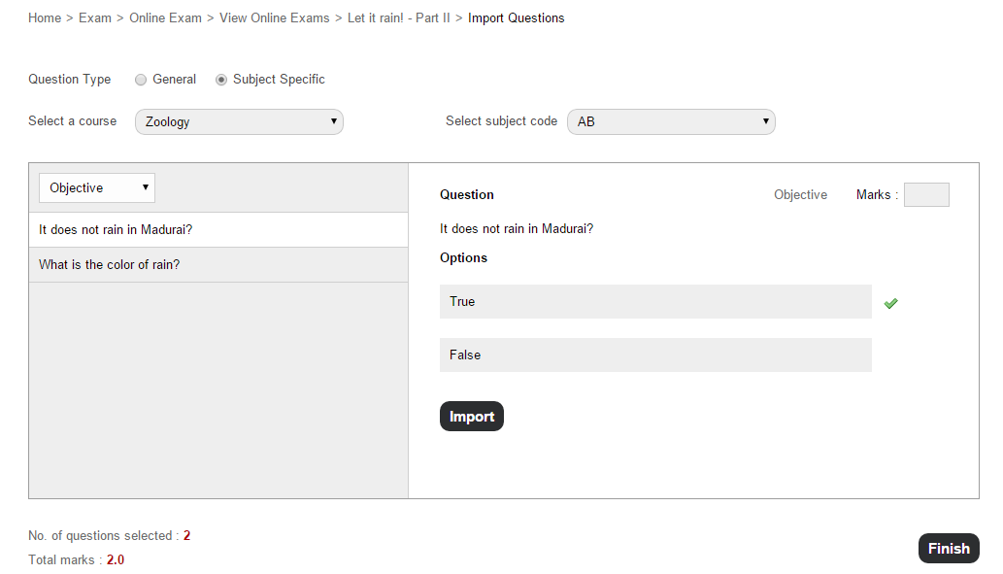Click the green correct-answer checkmark icon
1003x574 pixels.
(x=890, y=303)
